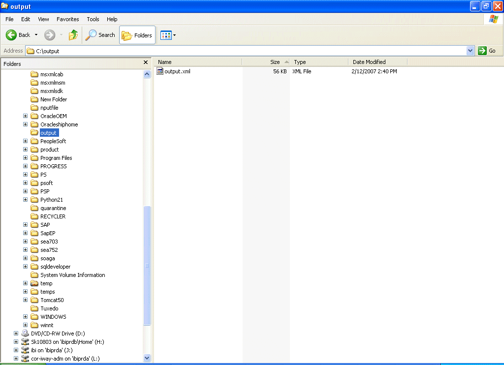Select winnt in folder tree

tap(47, 325)
